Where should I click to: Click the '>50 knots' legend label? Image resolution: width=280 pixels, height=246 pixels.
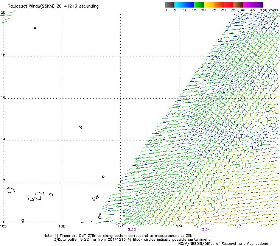tap(269, 10)
